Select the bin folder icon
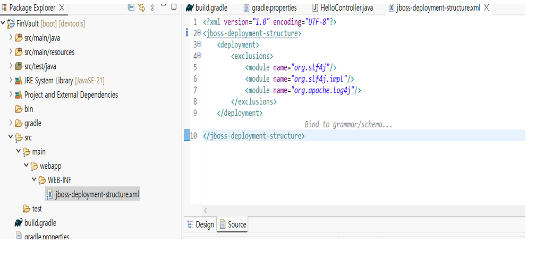The image size is (535, 259). pos(19,109)
